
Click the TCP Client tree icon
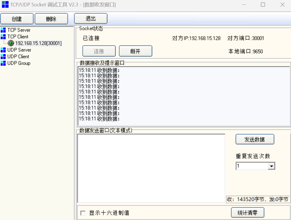click(x=3, y=36)
